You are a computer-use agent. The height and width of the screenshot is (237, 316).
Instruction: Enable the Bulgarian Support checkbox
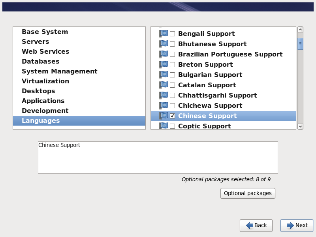click(x=172, y=75)
